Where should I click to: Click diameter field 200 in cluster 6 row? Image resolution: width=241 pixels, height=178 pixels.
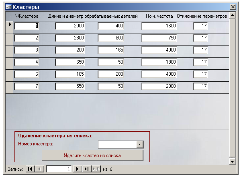tap(111, 74)
